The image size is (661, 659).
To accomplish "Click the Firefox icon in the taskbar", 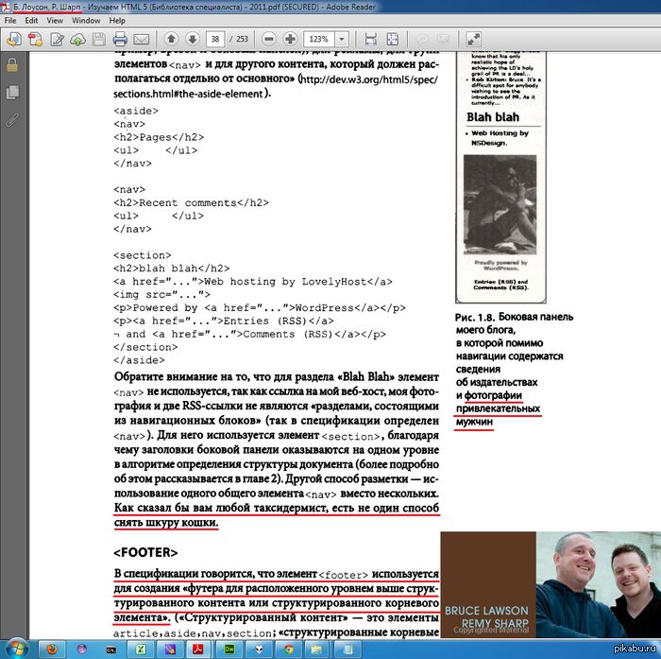I will tap(52, 649).
